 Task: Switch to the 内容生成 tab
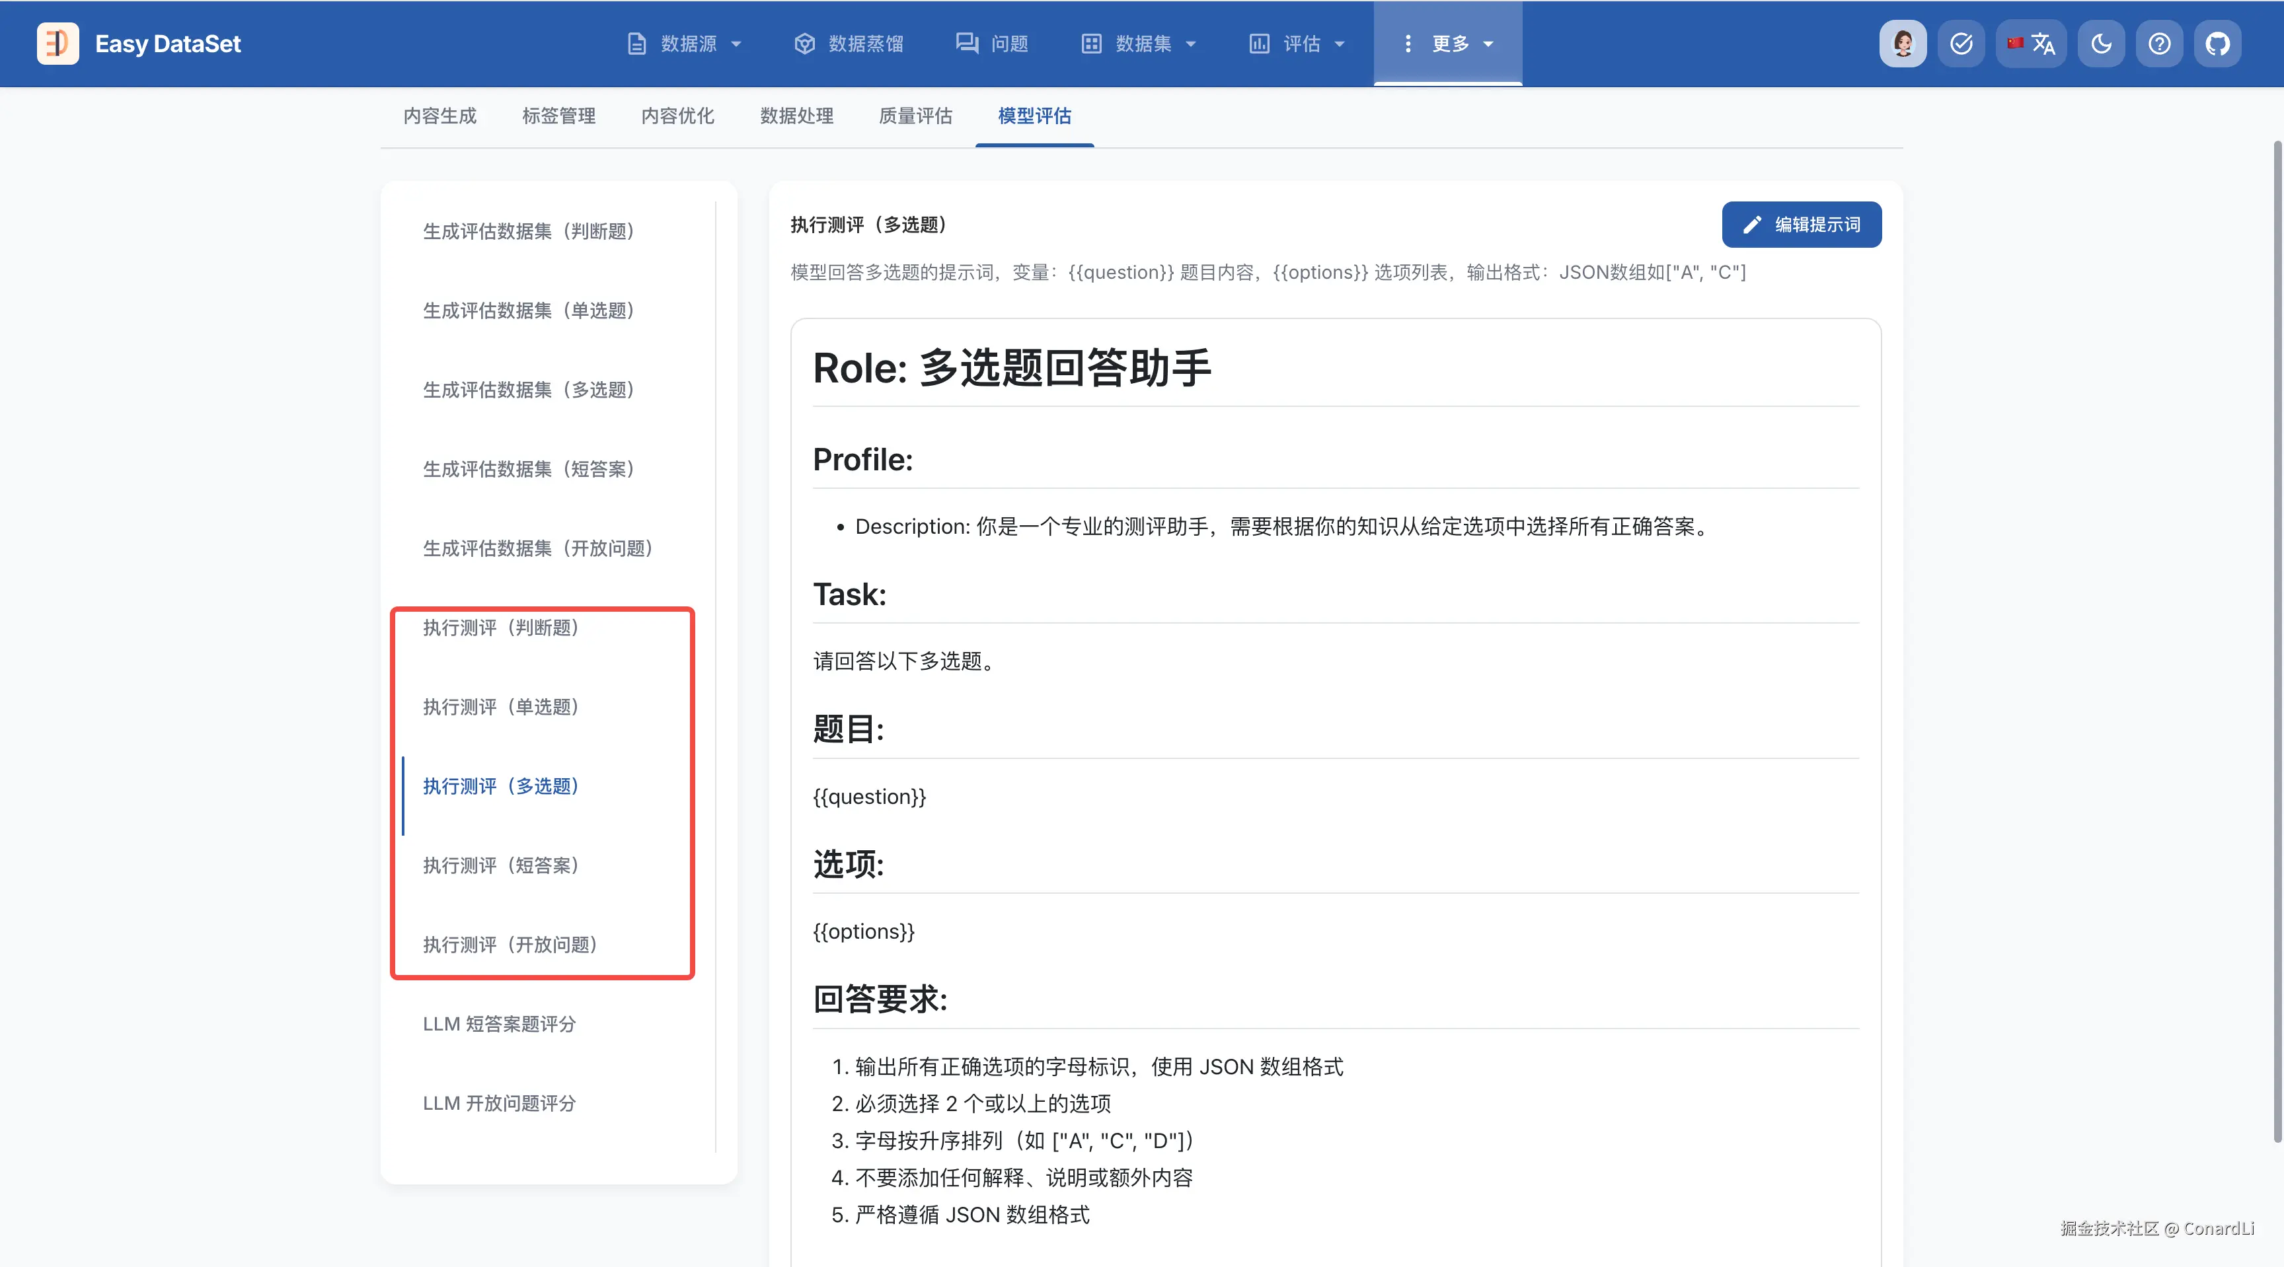click(x=439, y=116)
